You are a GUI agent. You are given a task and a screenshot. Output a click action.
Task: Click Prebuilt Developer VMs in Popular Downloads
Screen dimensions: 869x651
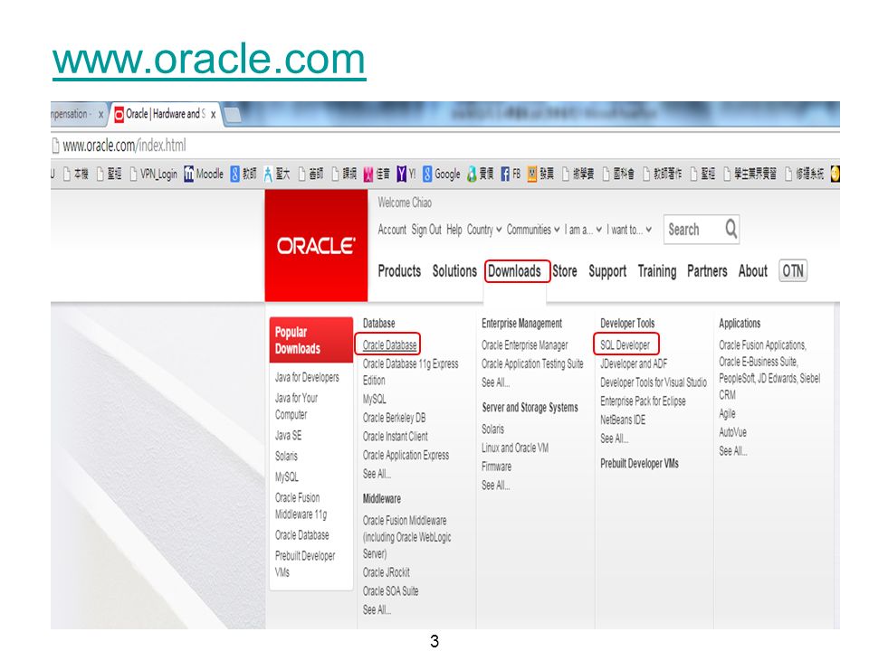point(305,564)
